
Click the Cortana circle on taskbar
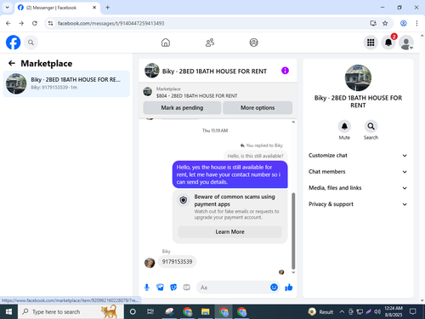coord(133,312)
